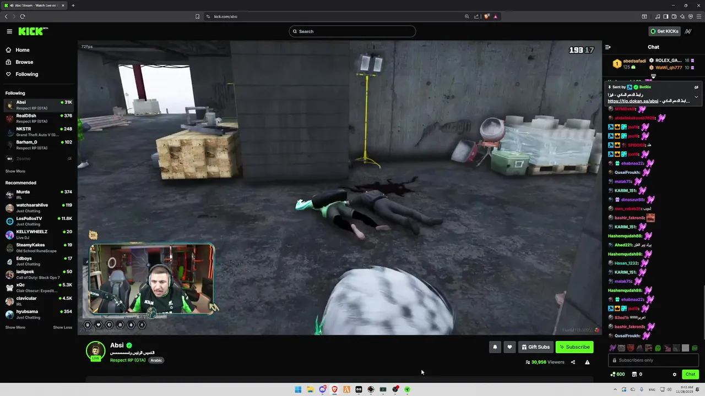Reload the browser page
Image resolution: width=705 pixels, height=396 pixels.
[22, 16]
